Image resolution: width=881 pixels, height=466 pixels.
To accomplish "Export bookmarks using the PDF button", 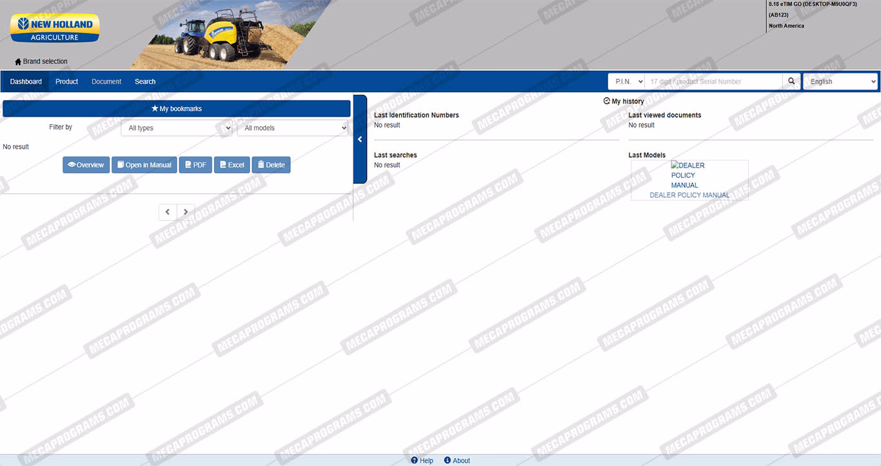I will pyautogui.click(x=195, y=165).
